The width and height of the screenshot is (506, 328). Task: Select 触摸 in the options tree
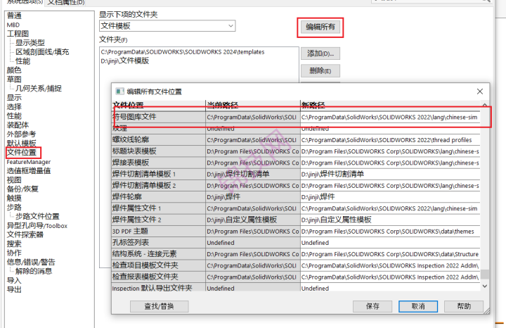(14, 198)
